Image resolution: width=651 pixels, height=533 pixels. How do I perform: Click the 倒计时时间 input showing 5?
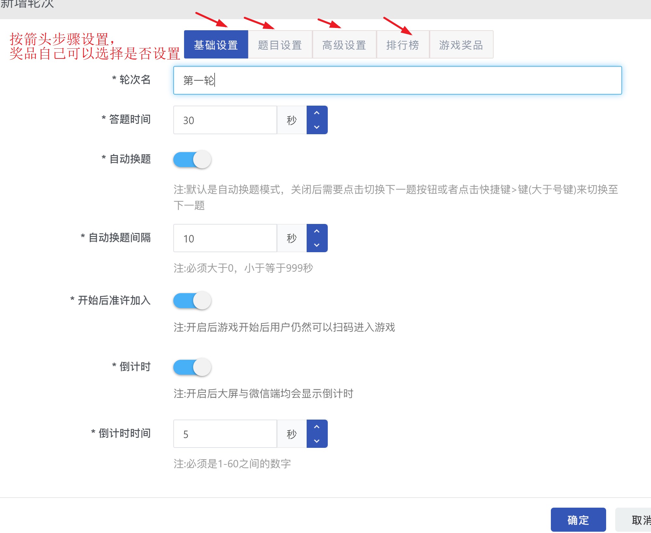(225, 434)
